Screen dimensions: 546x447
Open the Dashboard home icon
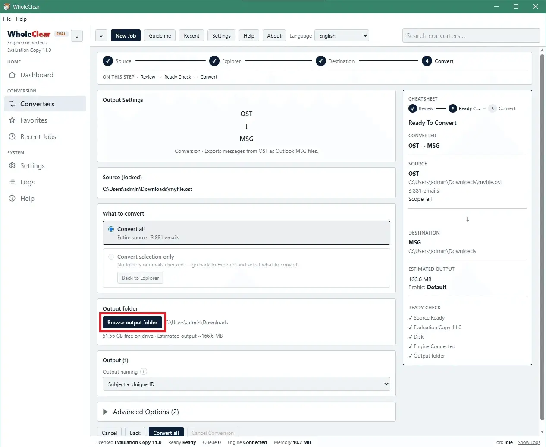click(x=12, y=75)
